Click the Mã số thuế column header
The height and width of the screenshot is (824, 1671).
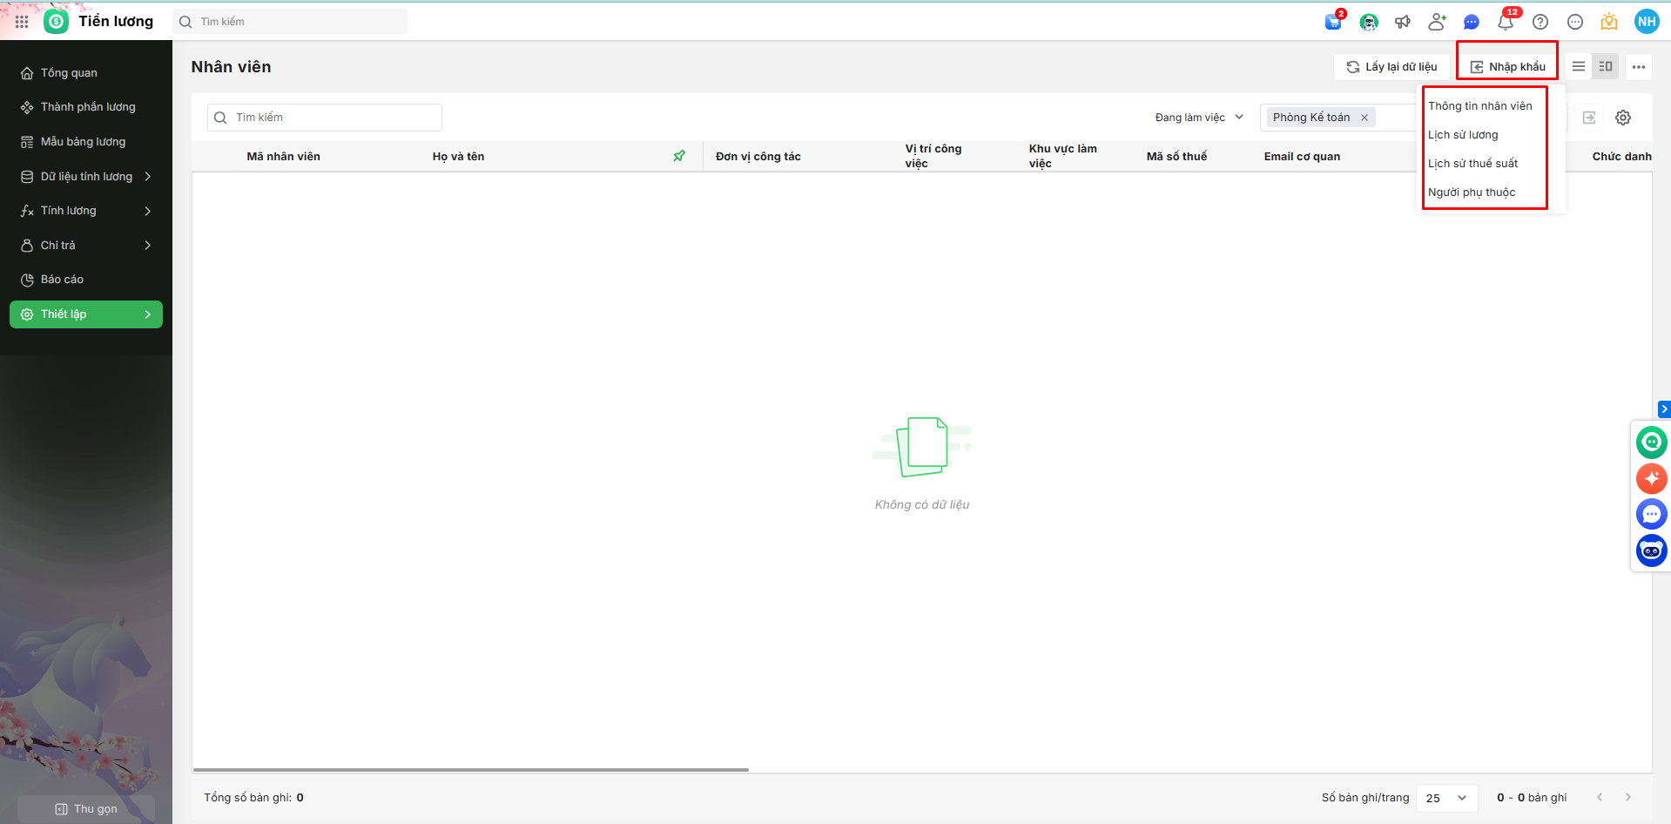1177,157
